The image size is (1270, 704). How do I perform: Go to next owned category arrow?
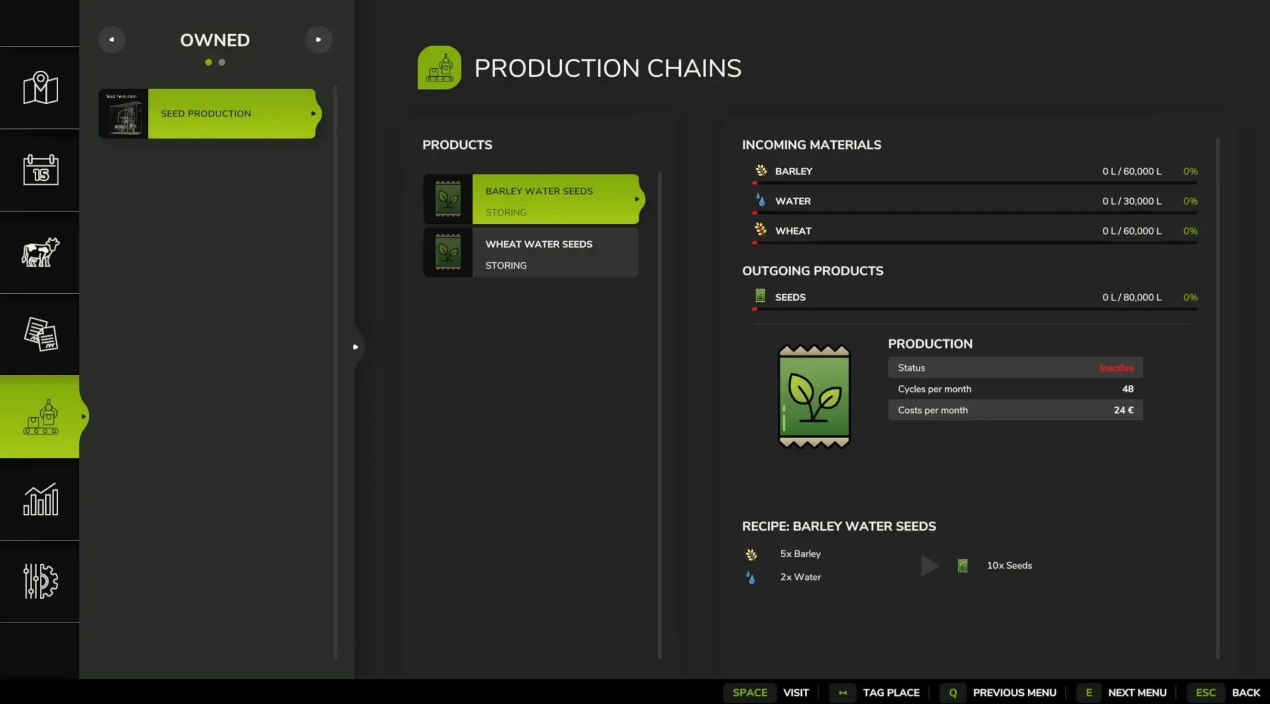pyautogui.click(x=318, y=39)
